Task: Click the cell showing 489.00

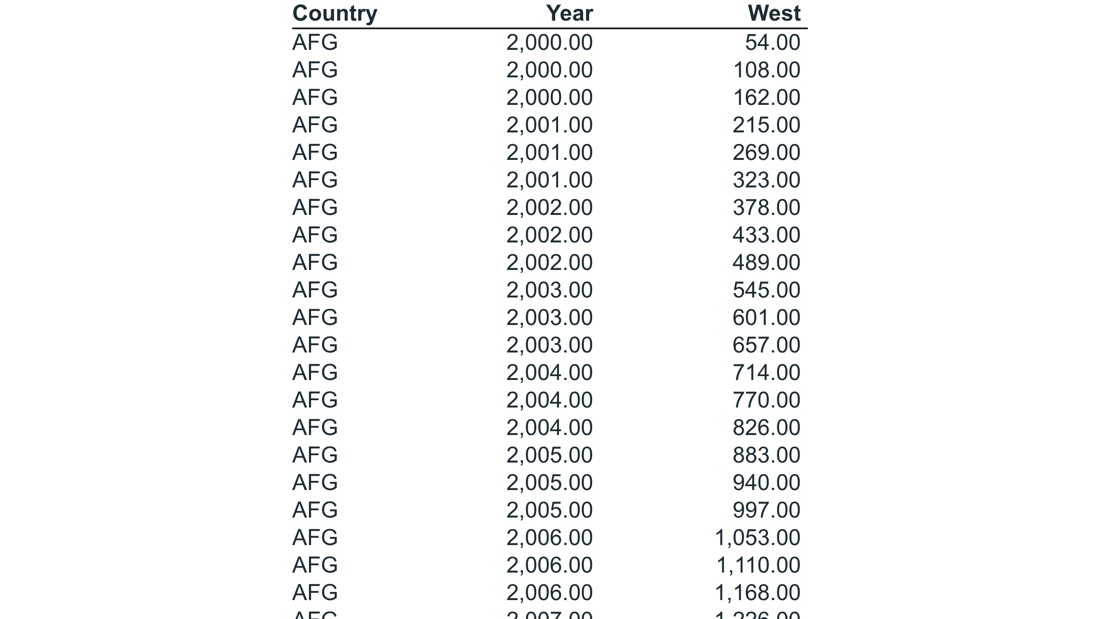Action: [767, 263]
